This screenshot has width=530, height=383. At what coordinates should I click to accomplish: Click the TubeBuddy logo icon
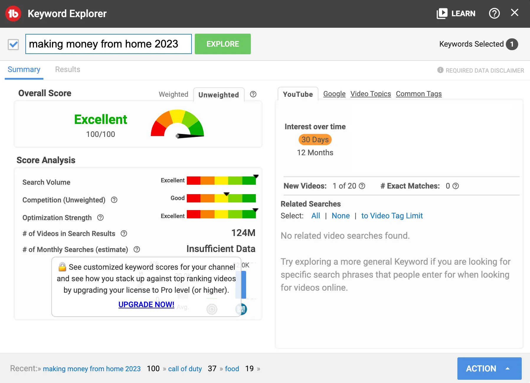[13, 14]
